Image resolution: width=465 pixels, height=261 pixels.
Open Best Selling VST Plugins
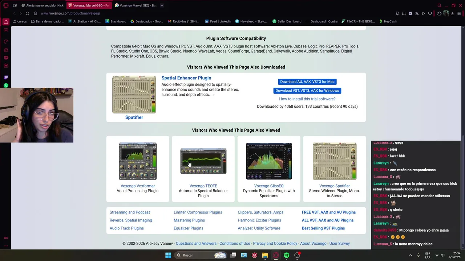[x=323, y=228]
